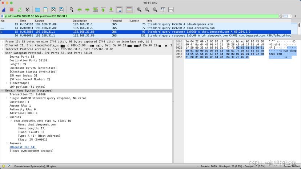Clear the display filter
The image size is (301, 169).
[x=281, y=16]
